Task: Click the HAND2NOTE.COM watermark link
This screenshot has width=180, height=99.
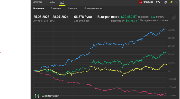Action: 50,96
